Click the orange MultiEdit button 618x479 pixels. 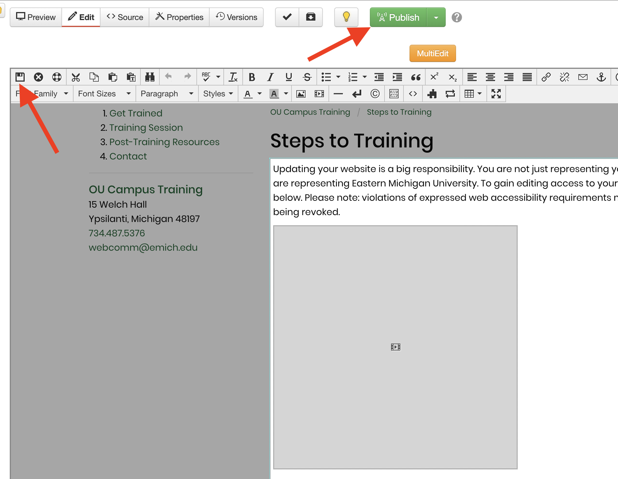[432, 53]
